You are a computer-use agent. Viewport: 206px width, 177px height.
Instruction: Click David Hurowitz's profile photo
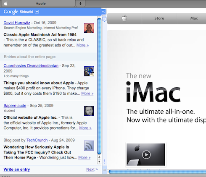tap(89, 28)
